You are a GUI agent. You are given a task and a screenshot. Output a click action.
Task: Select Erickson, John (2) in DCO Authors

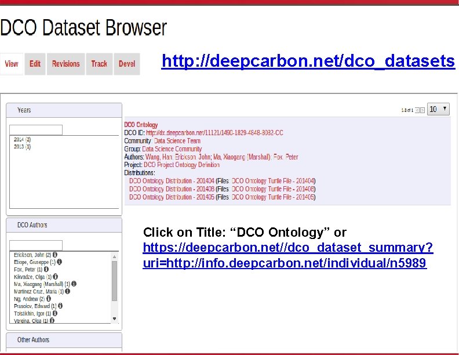click(x=32, y=255)
